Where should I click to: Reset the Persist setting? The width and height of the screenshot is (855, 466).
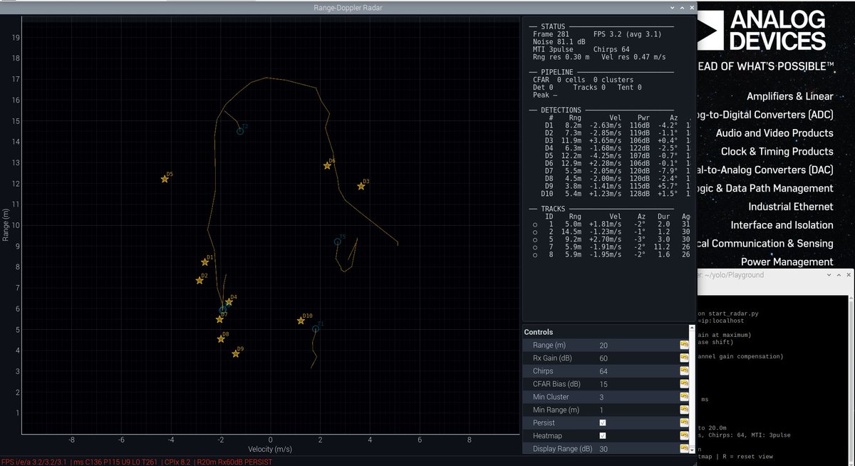click(684, 423)
